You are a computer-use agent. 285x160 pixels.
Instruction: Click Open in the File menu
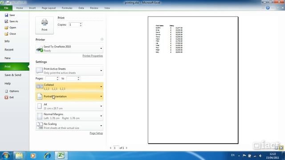pyautogui.click(x=11, y=28)
